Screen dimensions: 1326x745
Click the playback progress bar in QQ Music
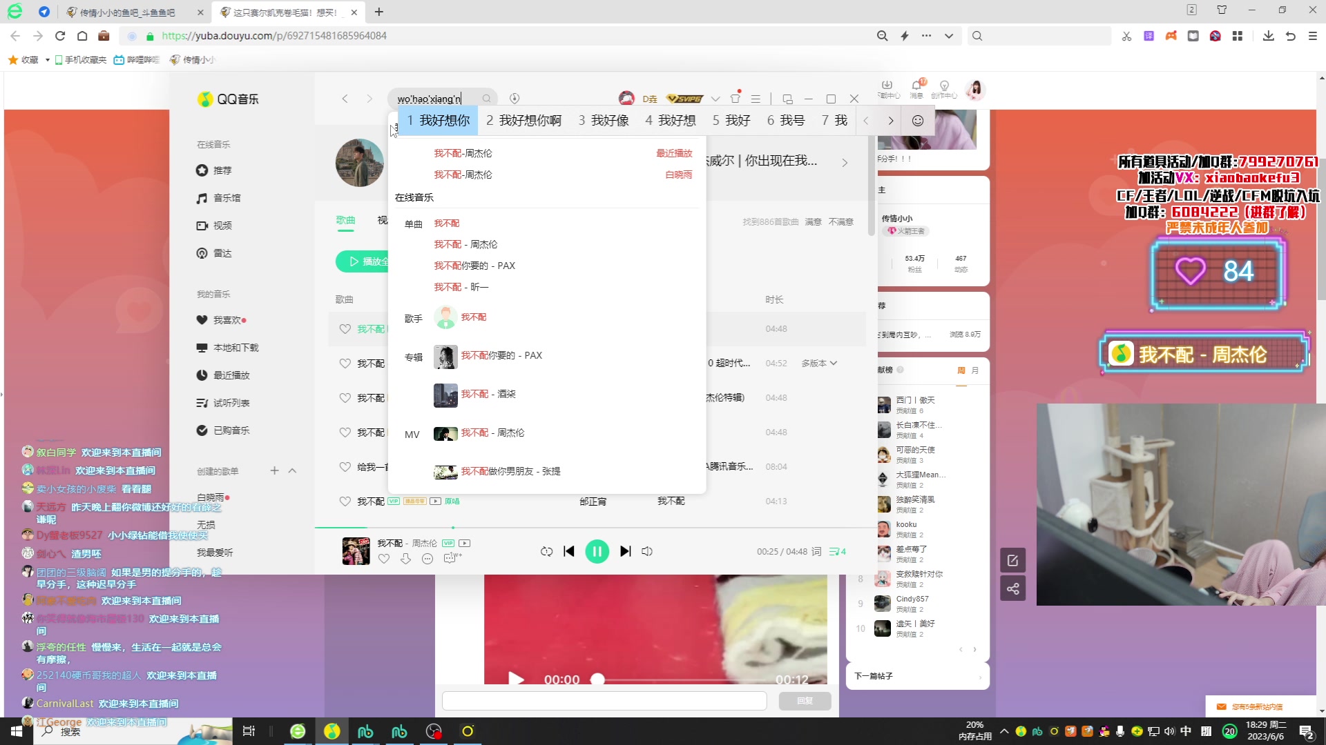(x=595, y=528)
